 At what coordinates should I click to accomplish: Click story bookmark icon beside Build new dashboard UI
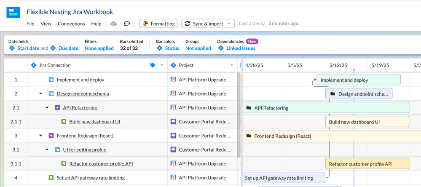click(64, 122)
